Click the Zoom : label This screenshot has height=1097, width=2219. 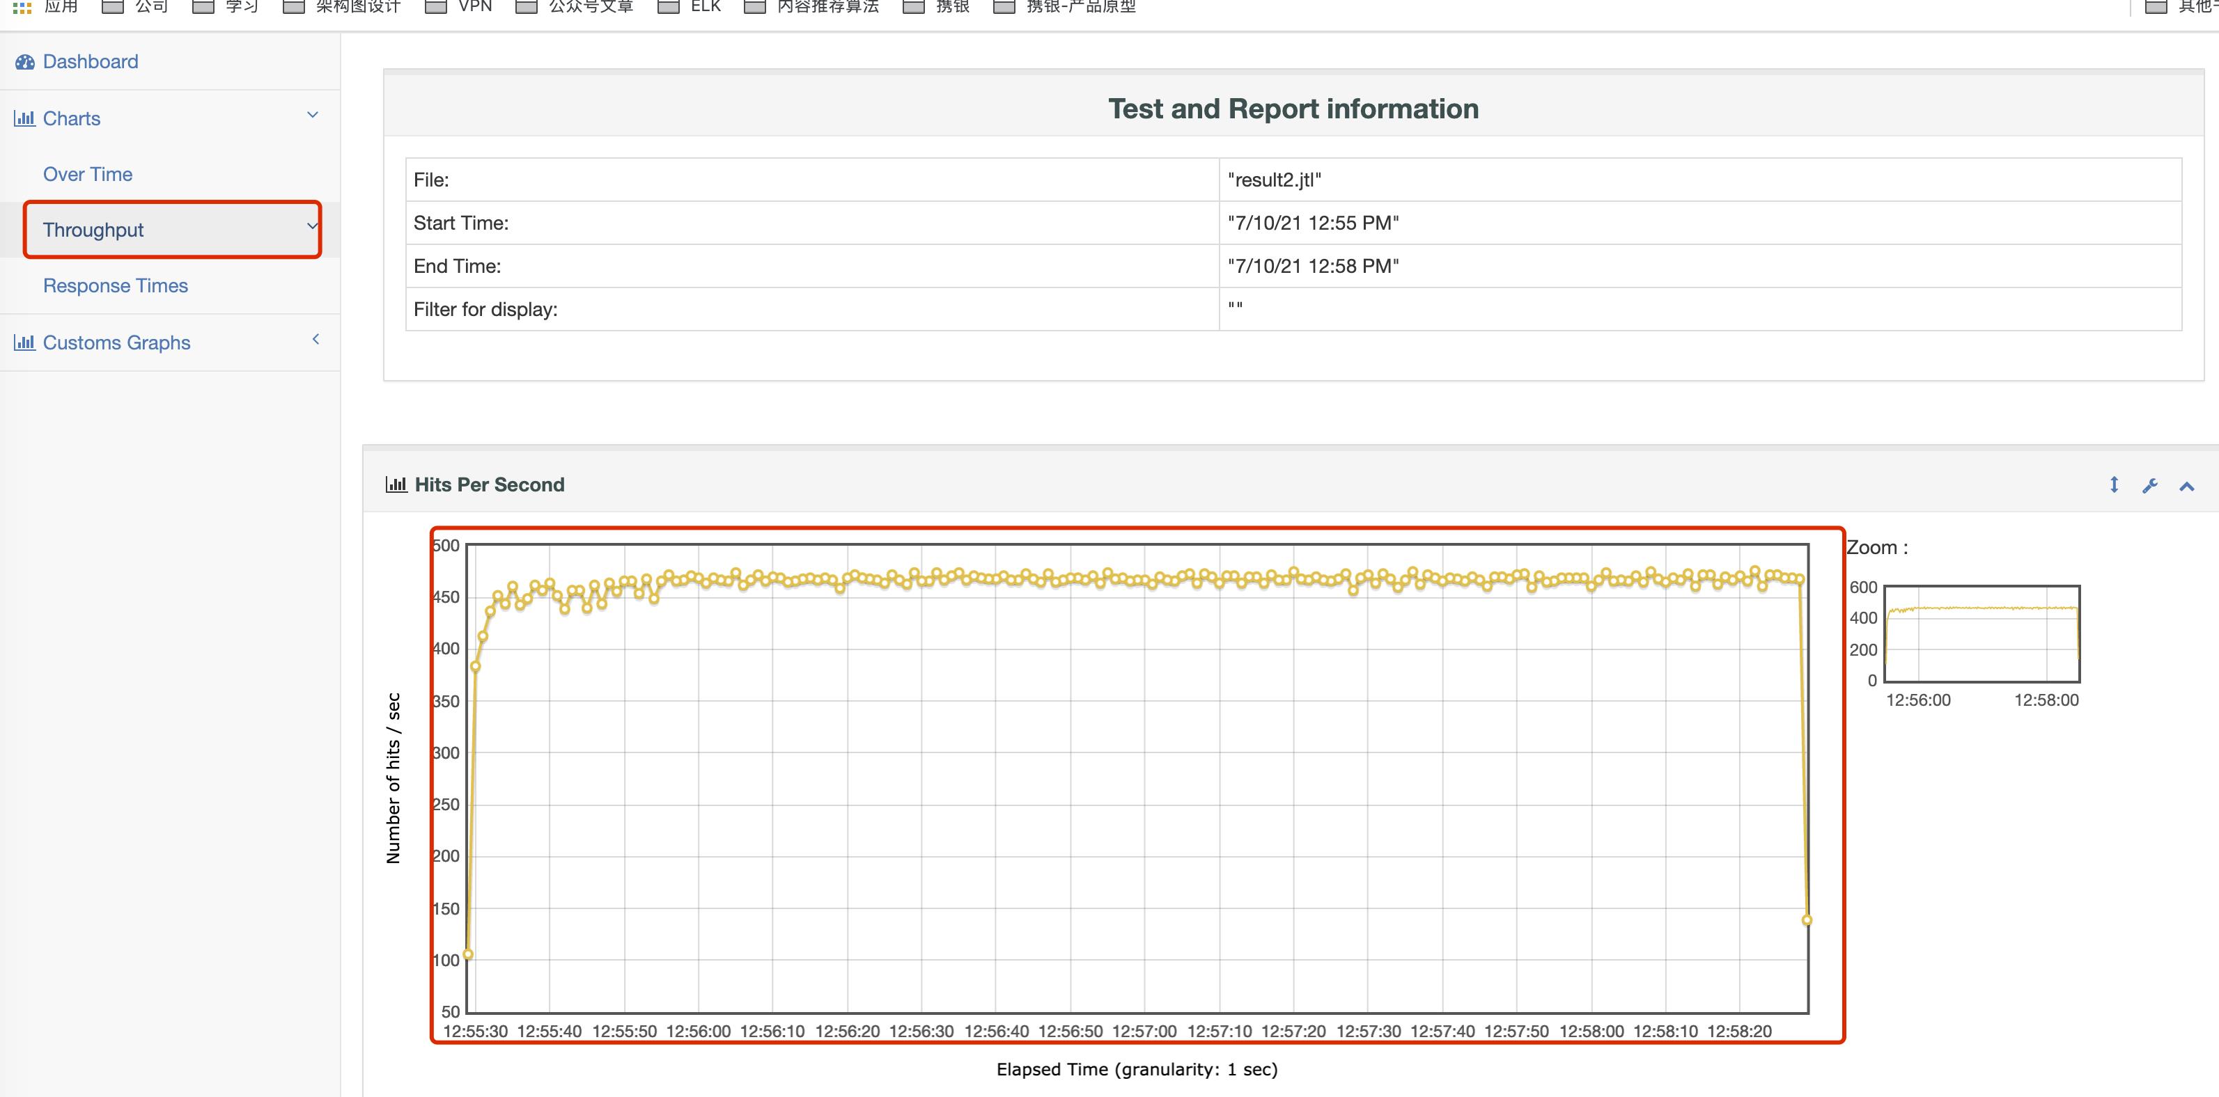pyautogui.click(x=1877, y=548)
